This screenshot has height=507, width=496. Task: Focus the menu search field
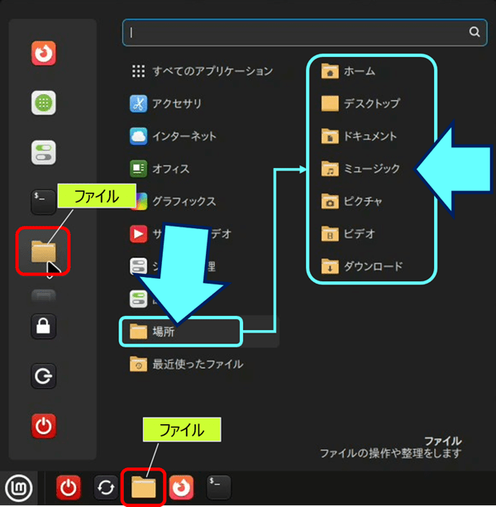304,32
